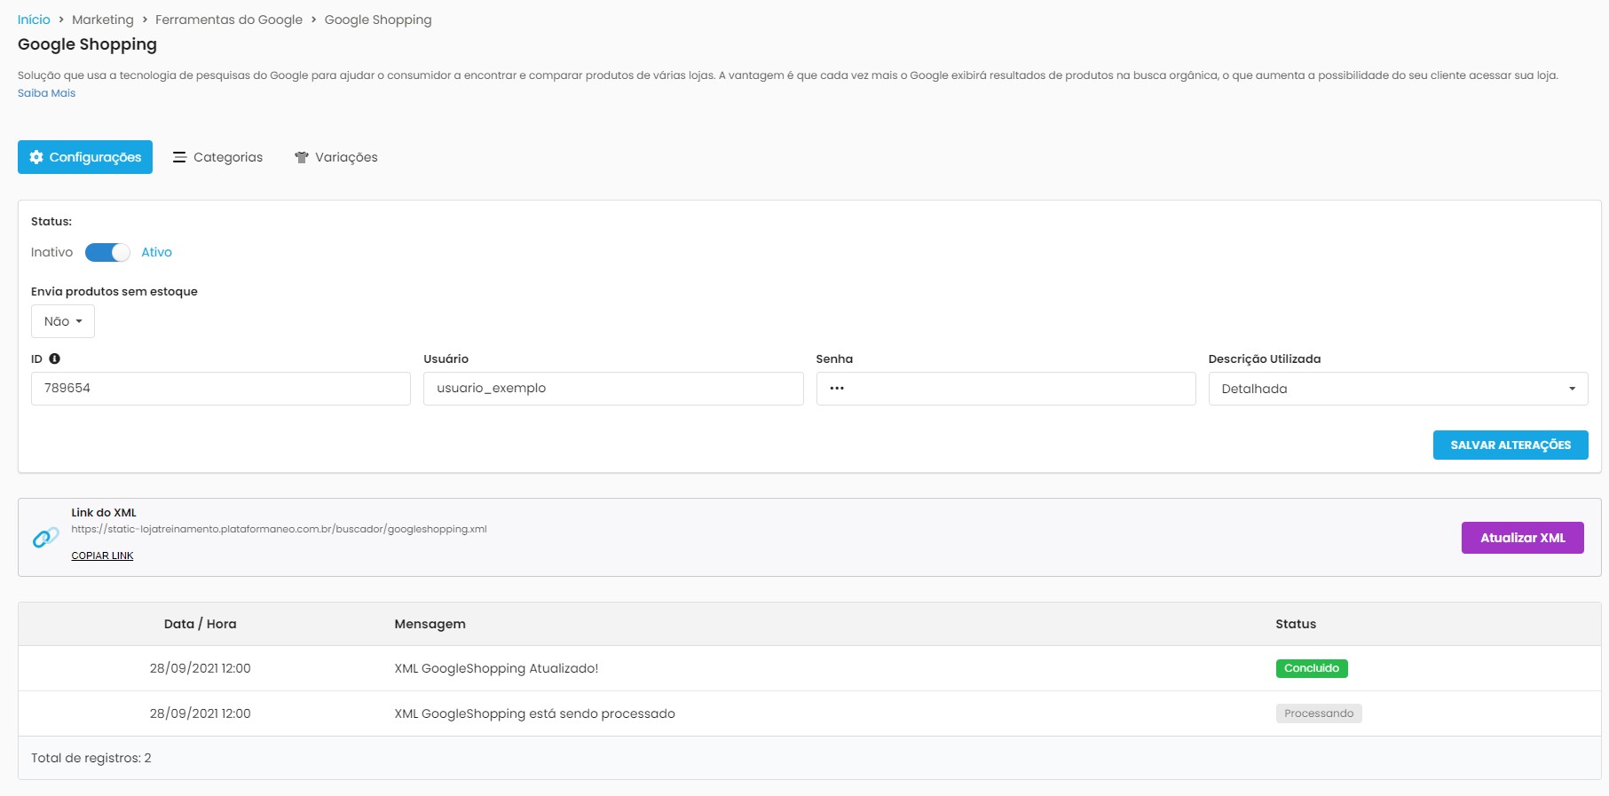Click the Status column header in the table
The image size is (1609, 796).
pyautogui.click(x=1296, y=624)
